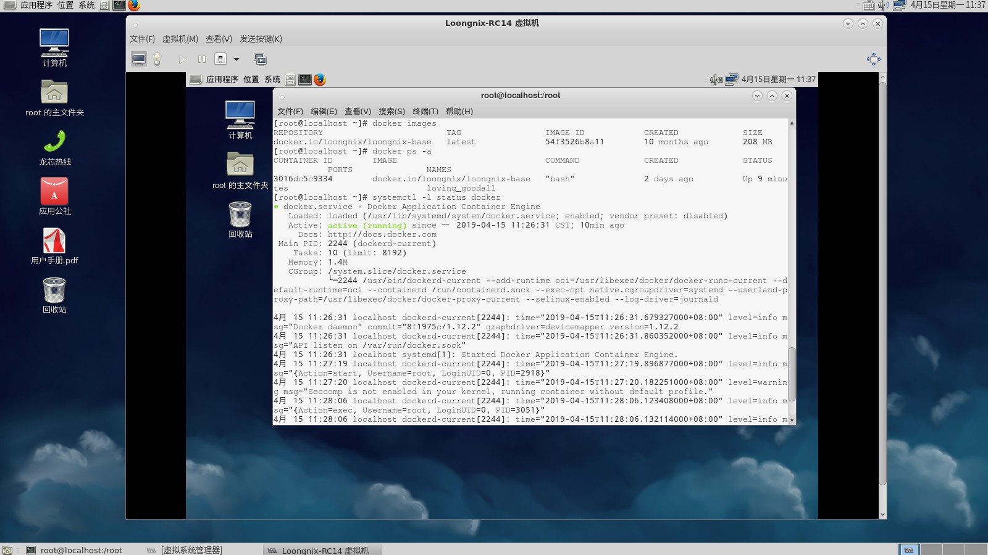
Task: Click guest terminal scroll down arrow
Action: (792, 420)
